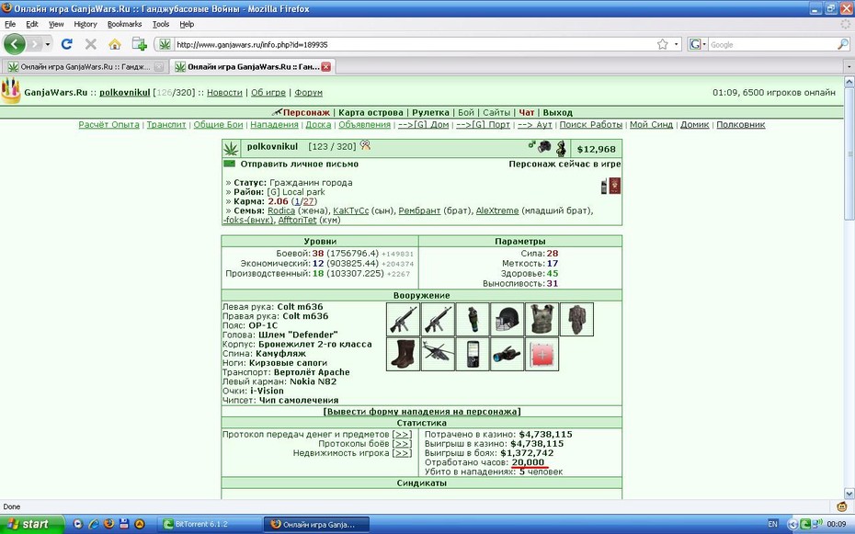855x534 pixels.
Task: Open the Персонаж navigation item
Action: click(x=306, y=112)
